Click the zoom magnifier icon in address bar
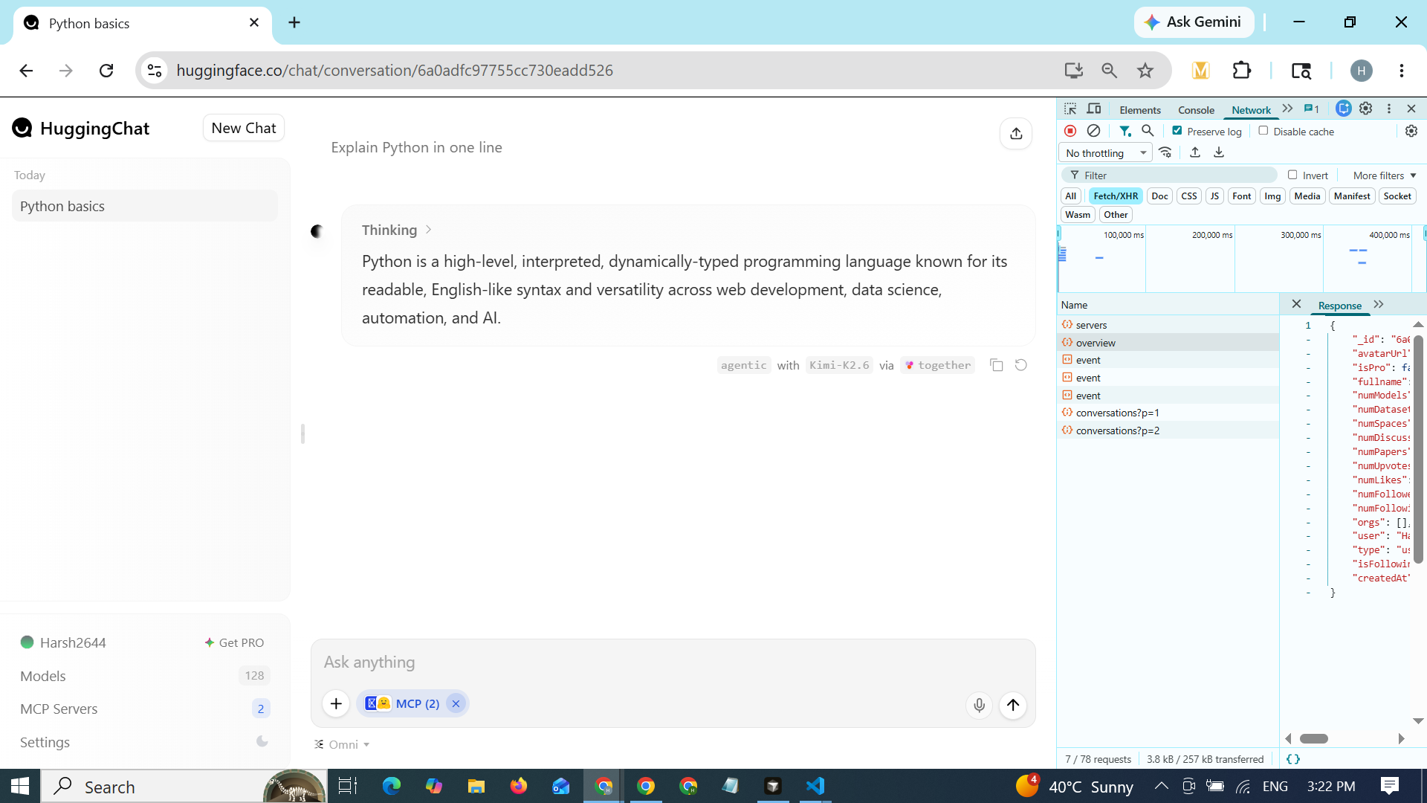This screenshot has height=803, width=1427. coord(1110,70)
